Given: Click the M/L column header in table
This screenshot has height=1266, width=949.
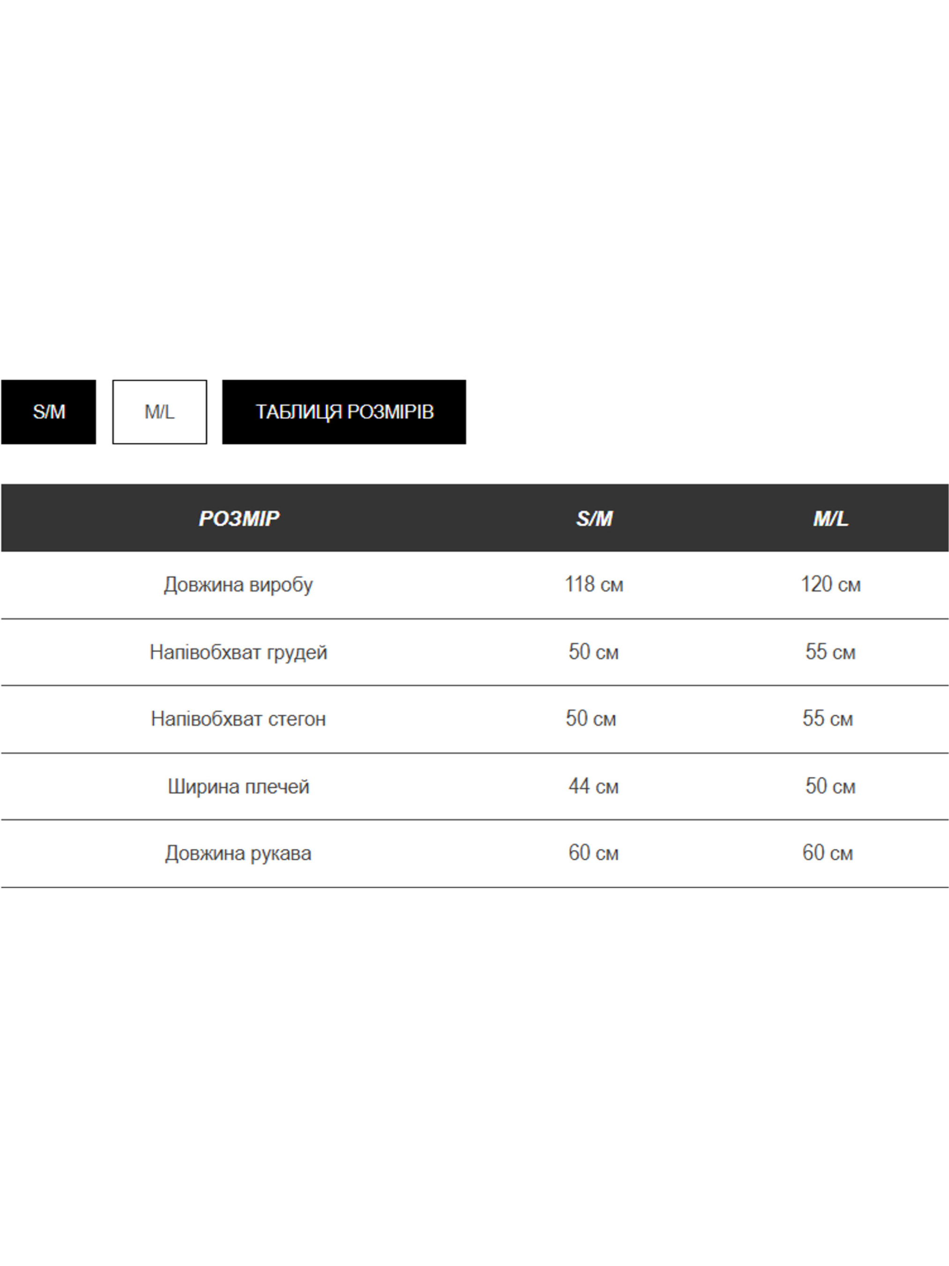Looking at the screenshot, I should click(830, 518).
